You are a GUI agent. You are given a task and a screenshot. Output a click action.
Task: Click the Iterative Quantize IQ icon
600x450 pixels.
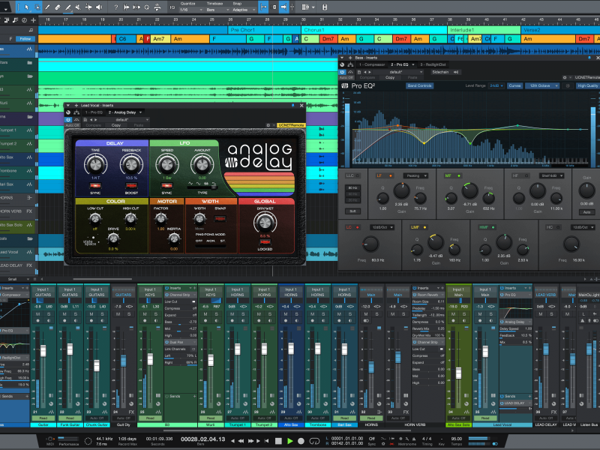click(x=172, y=7)
